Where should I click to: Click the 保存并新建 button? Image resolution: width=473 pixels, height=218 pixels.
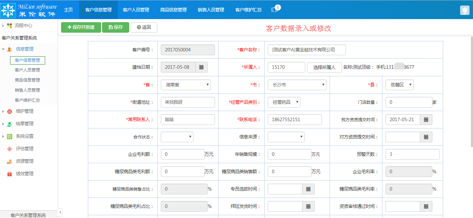[x=81, y=27]
